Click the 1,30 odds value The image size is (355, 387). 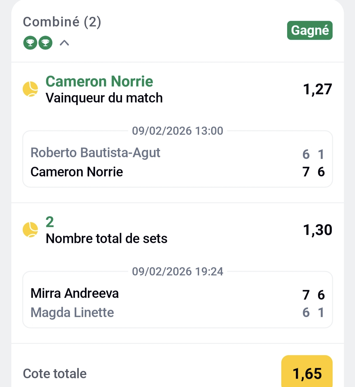coord(317,230)
